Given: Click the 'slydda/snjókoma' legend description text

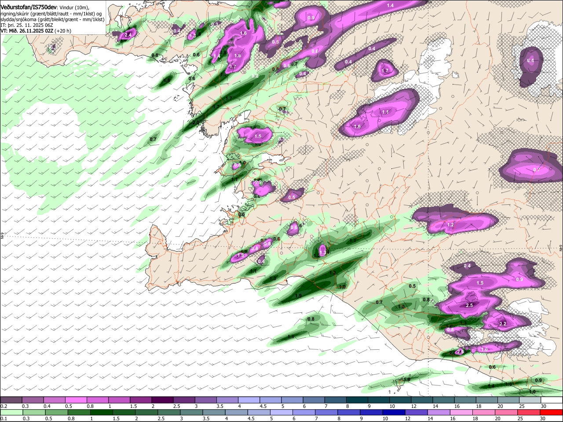Looking at the screenshot, I should pyautogui.click(x=18, y=19).
